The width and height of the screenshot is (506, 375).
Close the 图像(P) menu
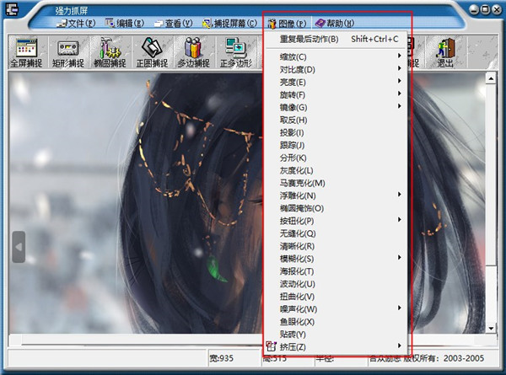click(287, 24)
